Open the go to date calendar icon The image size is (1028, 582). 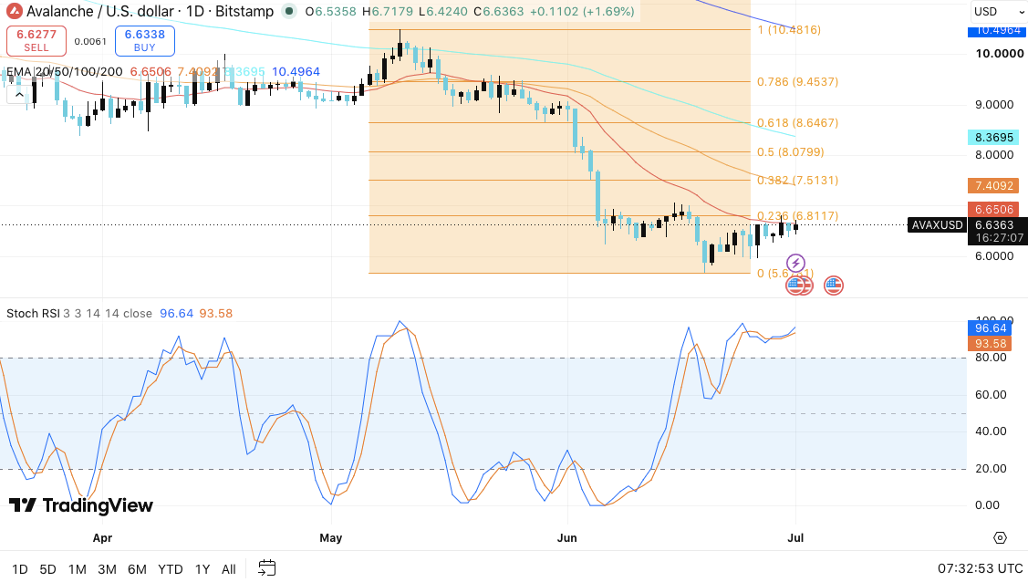coord(267,567)
